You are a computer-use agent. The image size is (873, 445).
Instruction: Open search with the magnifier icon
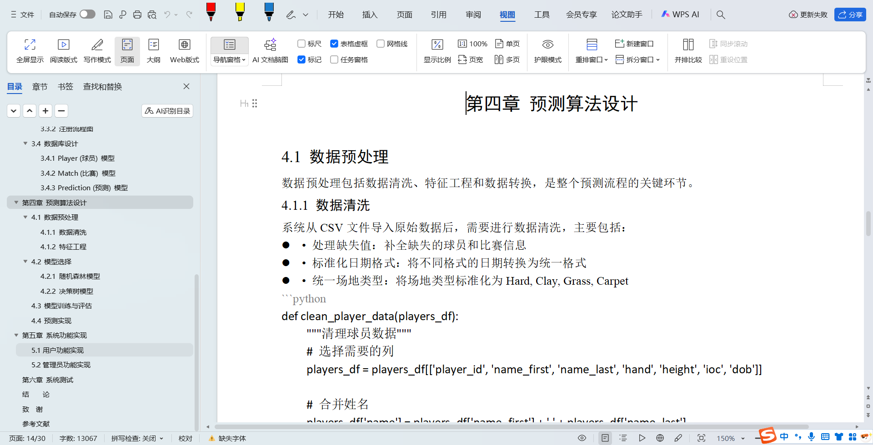(x=721, y=15)
